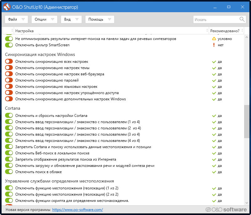Toggle geolocation switch '(1 из 2)'

9,188
